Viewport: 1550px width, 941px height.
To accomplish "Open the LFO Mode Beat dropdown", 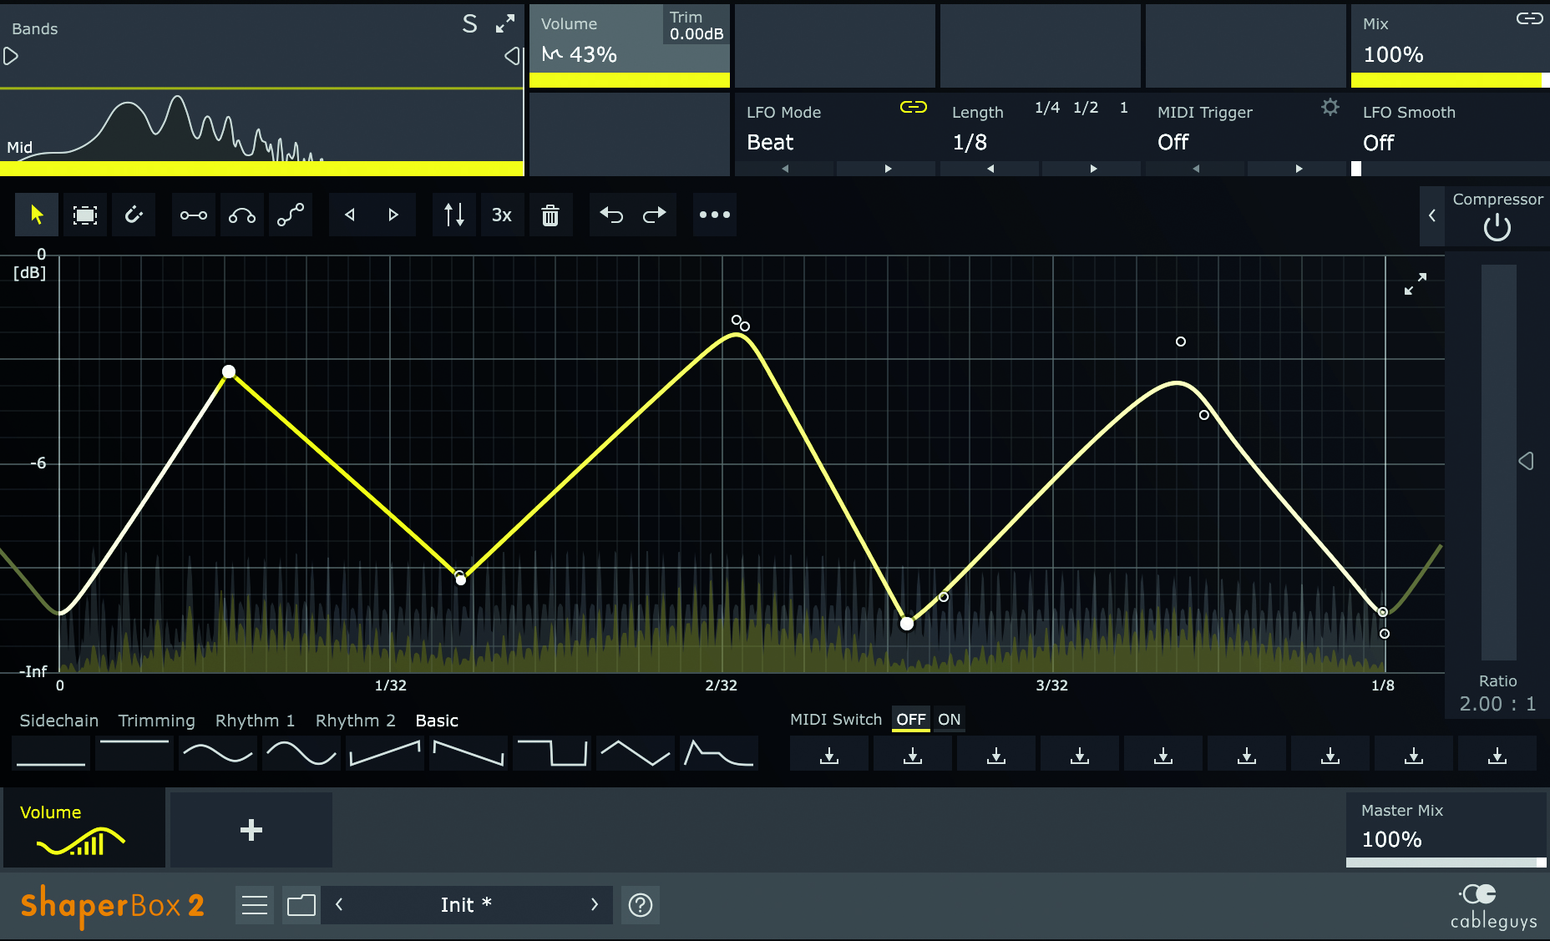I will coord(770,143).
